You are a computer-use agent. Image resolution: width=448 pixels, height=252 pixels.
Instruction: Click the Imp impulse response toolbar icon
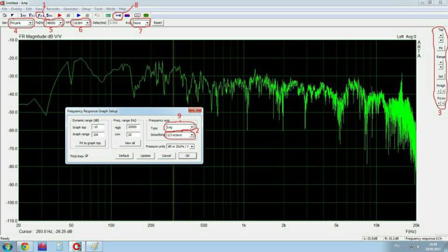tap(23, 16)
